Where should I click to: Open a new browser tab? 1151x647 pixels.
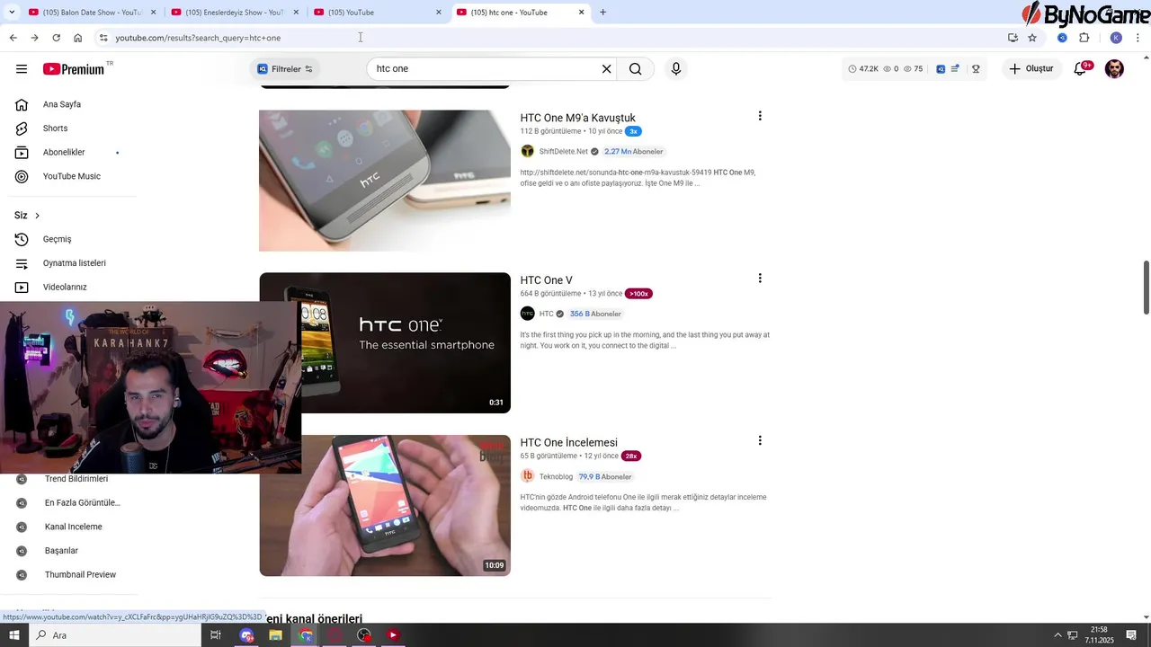(602, 13)
